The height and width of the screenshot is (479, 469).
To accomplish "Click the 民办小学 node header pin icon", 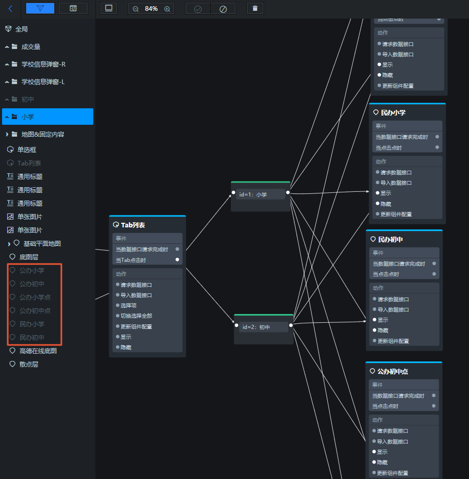I will [x=376, y=112].
